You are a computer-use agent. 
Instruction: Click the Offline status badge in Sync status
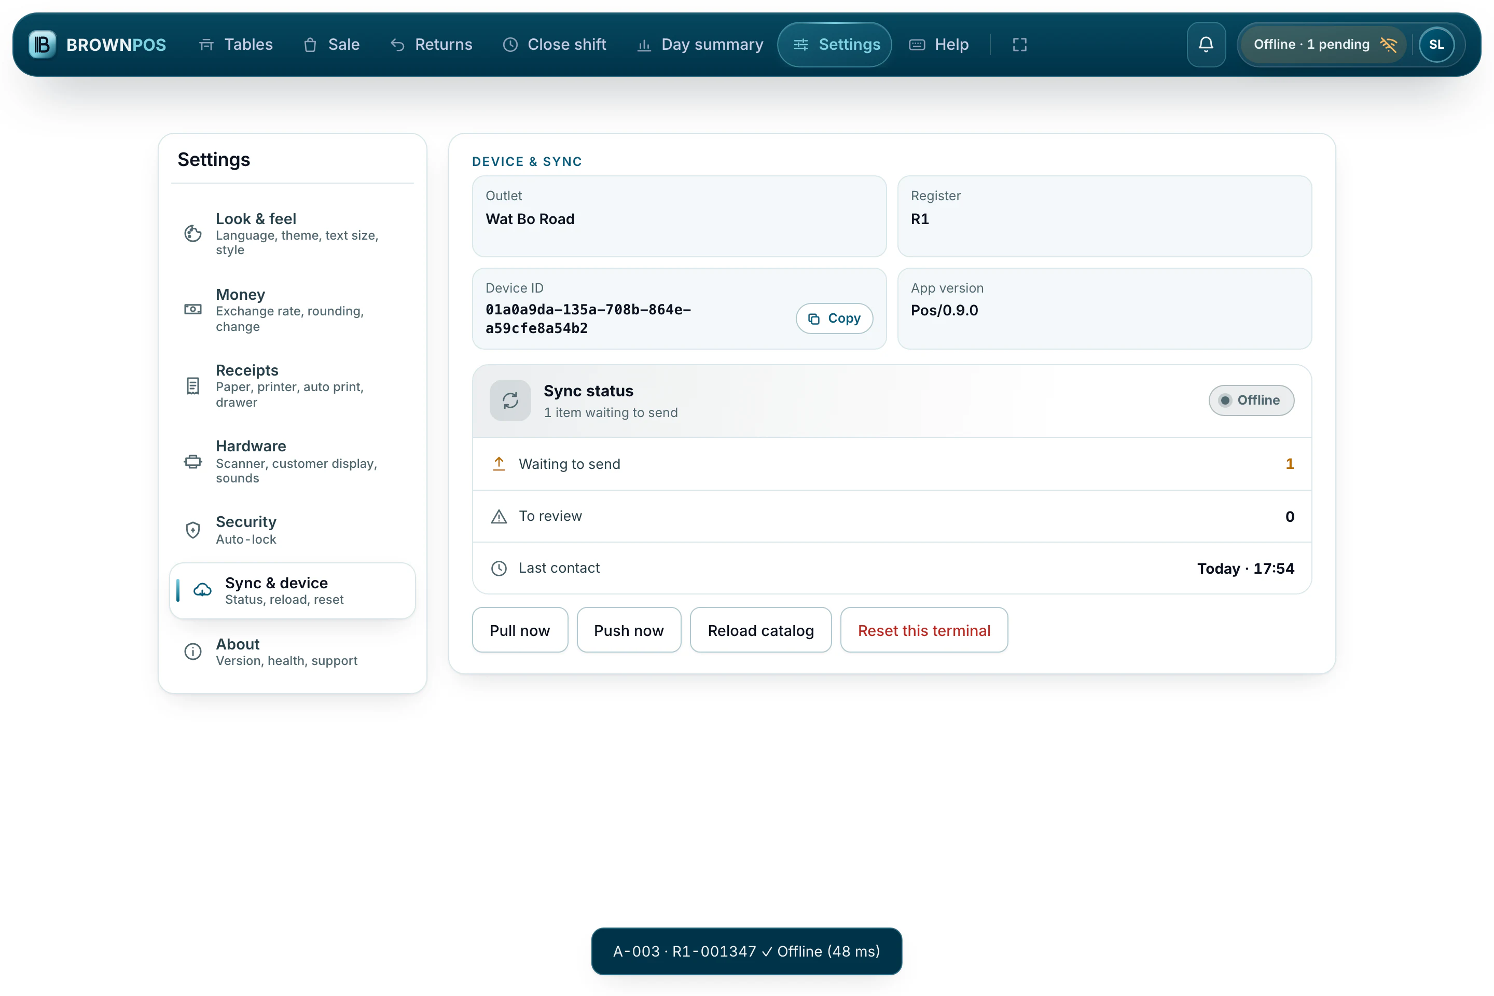pos(1251,400)
